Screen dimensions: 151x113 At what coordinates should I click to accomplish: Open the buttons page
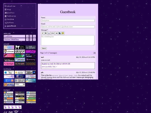9,23
